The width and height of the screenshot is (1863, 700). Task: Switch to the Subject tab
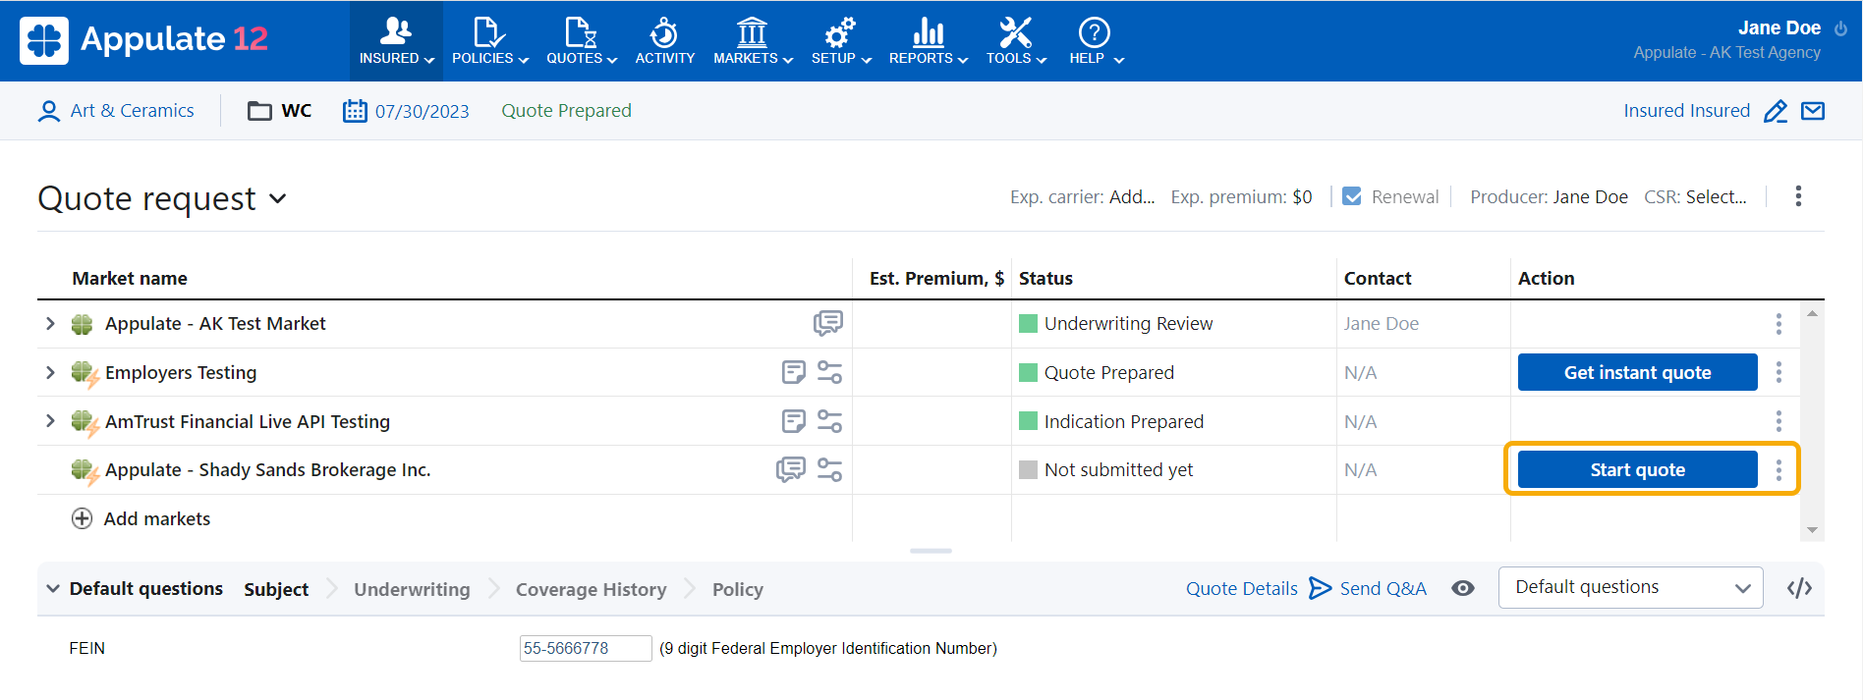point(276,589)
